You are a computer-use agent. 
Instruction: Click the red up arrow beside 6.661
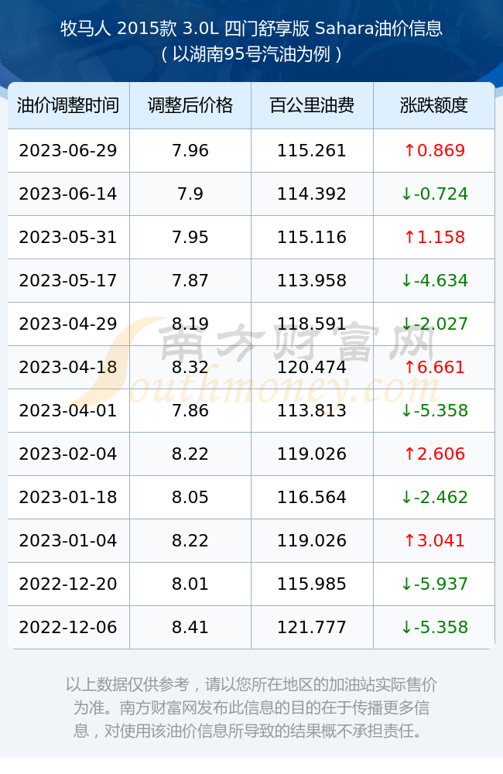coord(409,367)
